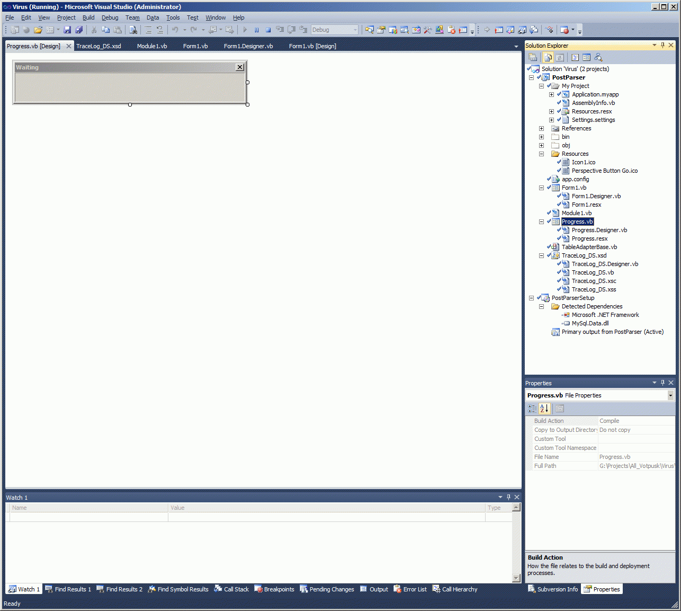Click the Cut scissors icon
This screenshot has height=611, width=681.
pyautogui.click(x=94, y=30)
